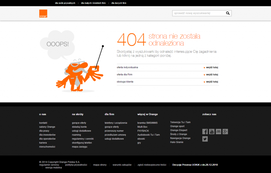Open 'doładuj konto' footer link
Image resolution: width=271 pixels, height=173 pixels.
[x=79, y=127]
